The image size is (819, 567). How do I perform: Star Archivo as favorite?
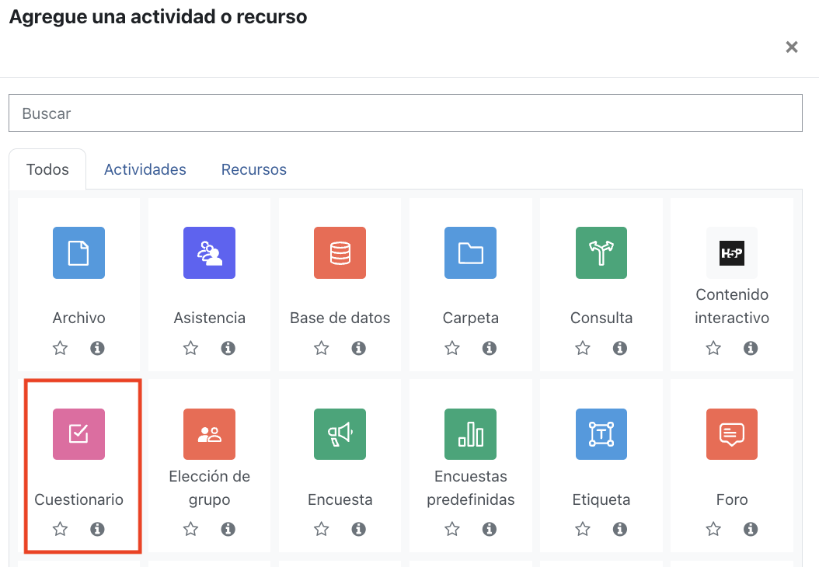[x=60, y=348]
